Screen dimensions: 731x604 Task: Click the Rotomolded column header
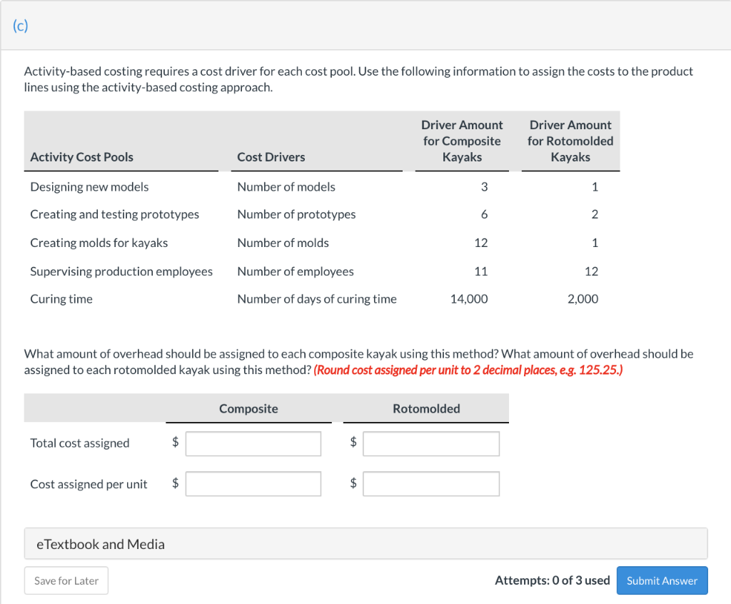pos(425,409)
